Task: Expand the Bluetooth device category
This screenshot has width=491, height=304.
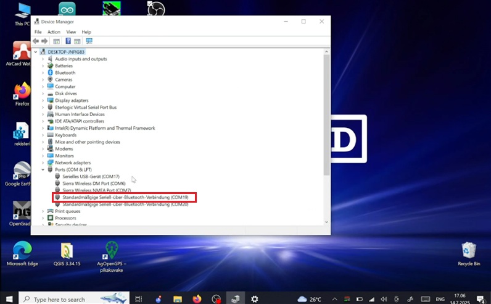Action: tap(43, 73)
